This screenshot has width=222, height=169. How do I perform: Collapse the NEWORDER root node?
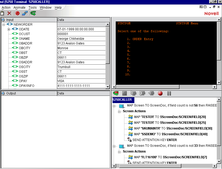(3, 25)
